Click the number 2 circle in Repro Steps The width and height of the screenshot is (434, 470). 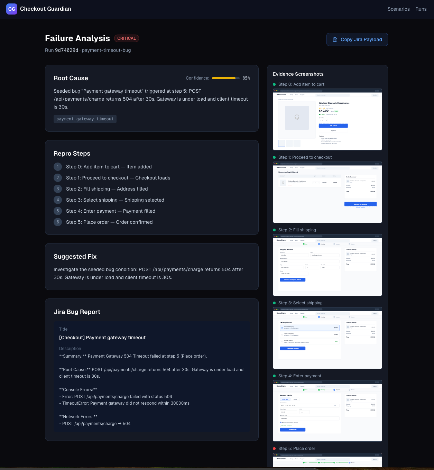click(x=58, y=178)
